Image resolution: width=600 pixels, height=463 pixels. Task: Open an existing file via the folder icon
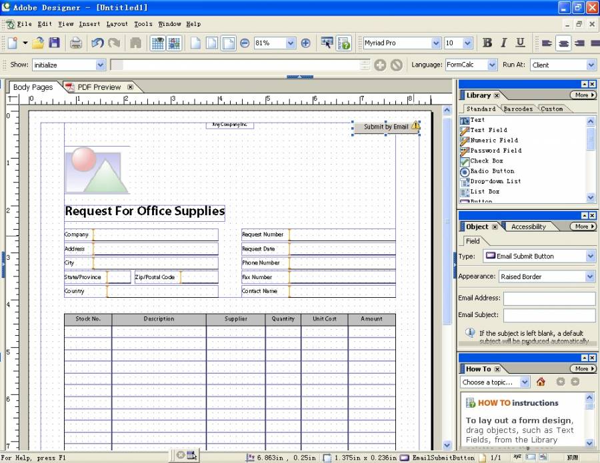point(38,43)
